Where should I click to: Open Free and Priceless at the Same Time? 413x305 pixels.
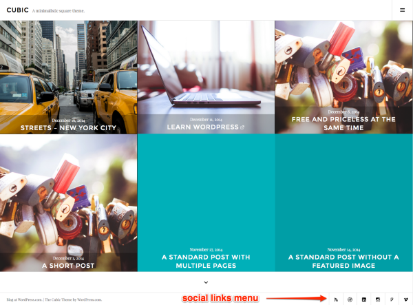[x=343, y=123]
